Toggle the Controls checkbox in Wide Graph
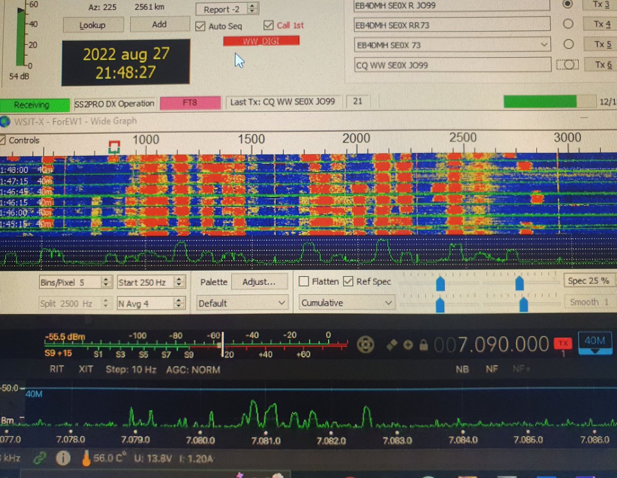The width and height of the screenshot is (617, 478). point(2,140)
